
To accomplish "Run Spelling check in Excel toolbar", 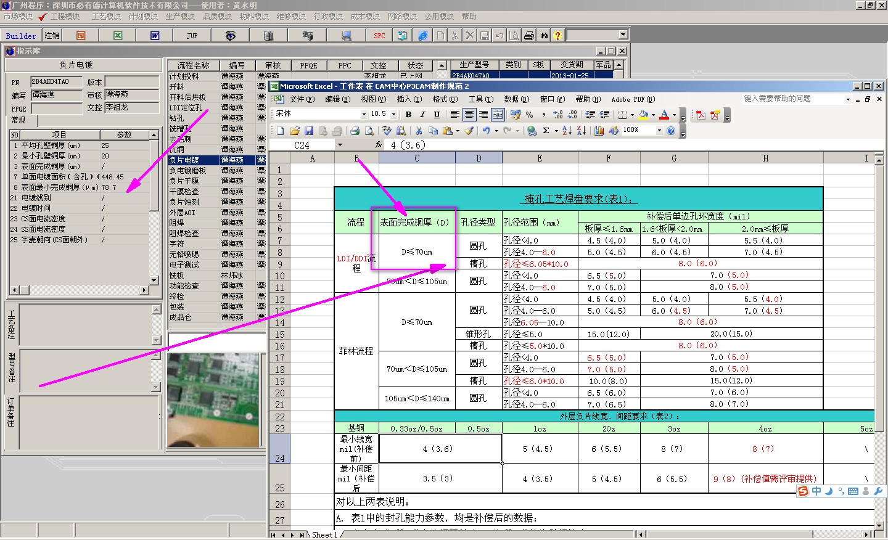I will pyautogui.click(x=387, y=131).
